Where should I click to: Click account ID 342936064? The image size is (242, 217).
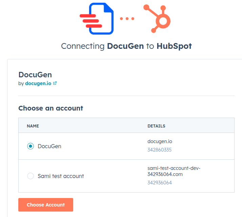[x=160, y=183]
